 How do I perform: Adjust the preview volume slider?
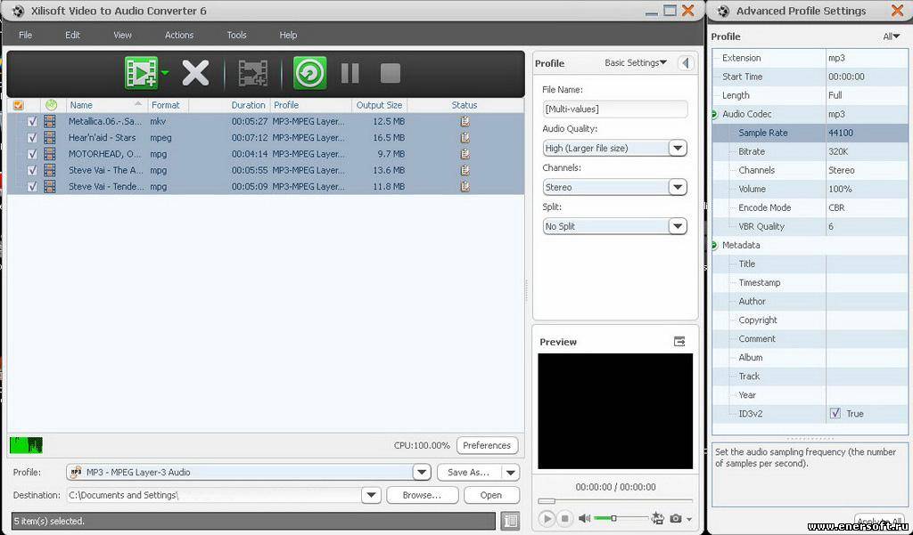pos(621,517)
